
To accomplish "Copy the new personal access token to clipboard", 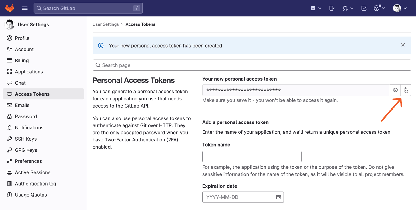I will (x=406, y=90).
